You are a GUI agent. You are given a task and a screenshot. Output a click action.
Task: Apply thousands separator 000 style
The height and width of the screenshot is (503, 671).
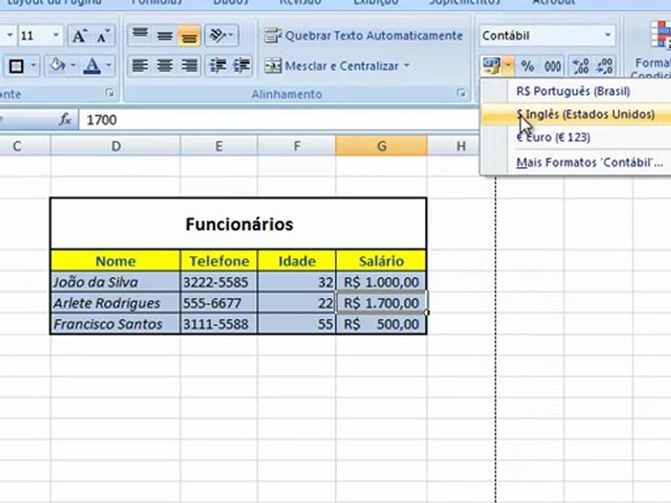[552, 66]
